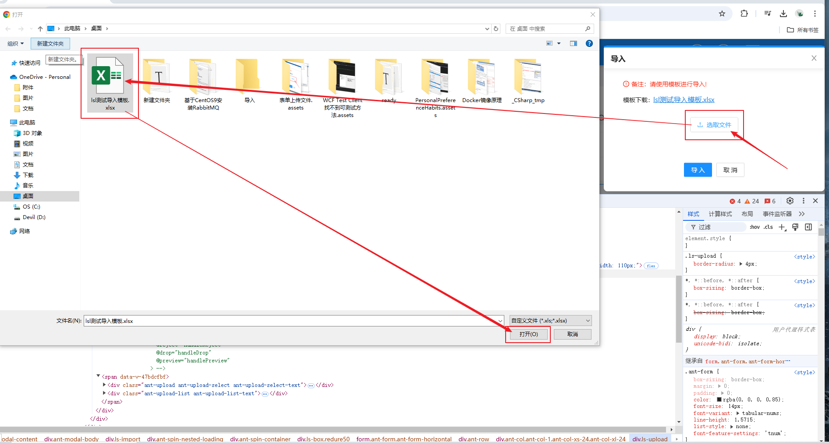
Task: Click the rgba color swatch
Action: click(719, 400)
